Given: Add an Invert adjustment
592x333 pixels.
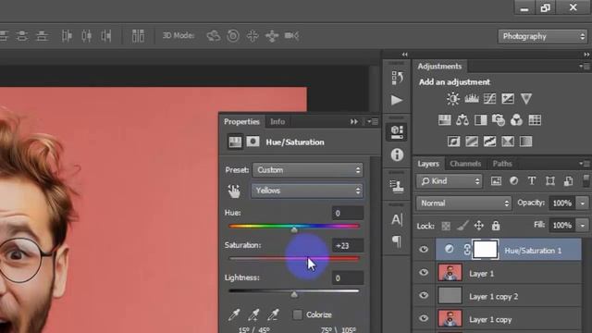Looking at the screenshot, I should tap(453, 142).
